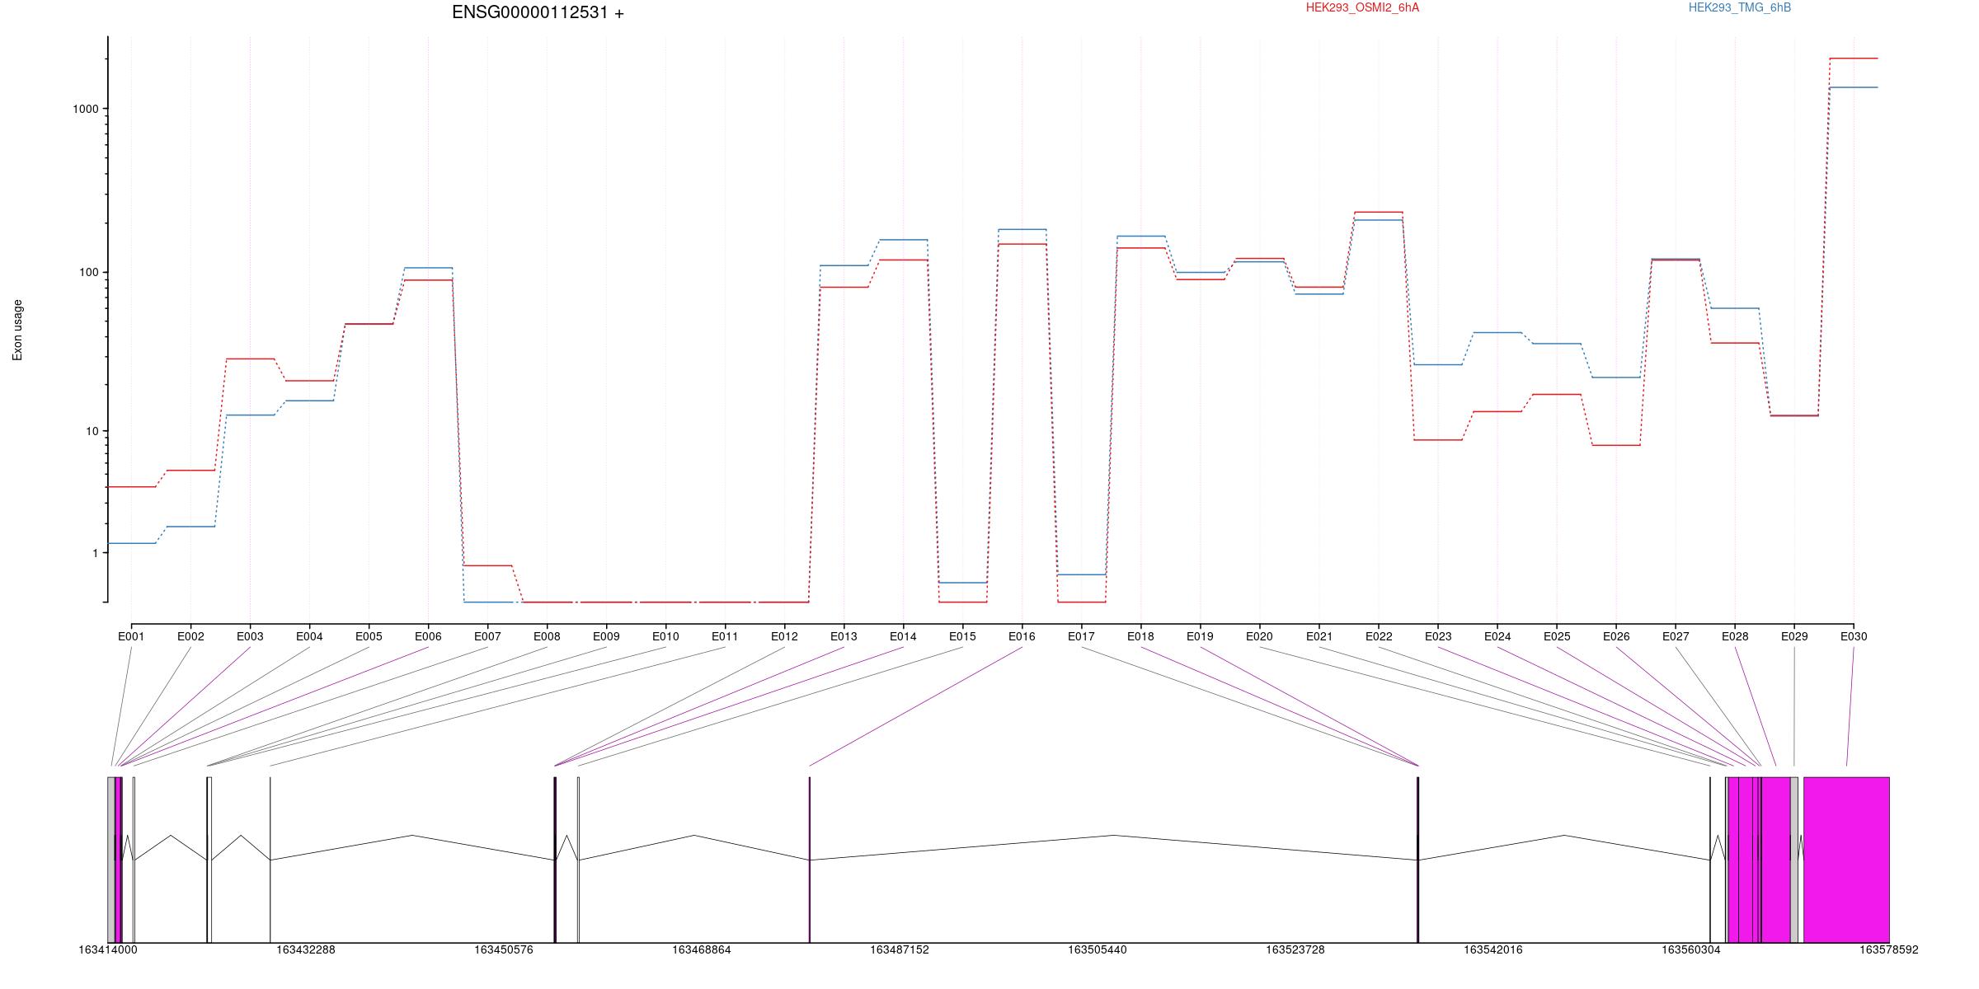1979x989 pixels.
Task: Click exon label E020
Action: click(x=1259, y=636)
